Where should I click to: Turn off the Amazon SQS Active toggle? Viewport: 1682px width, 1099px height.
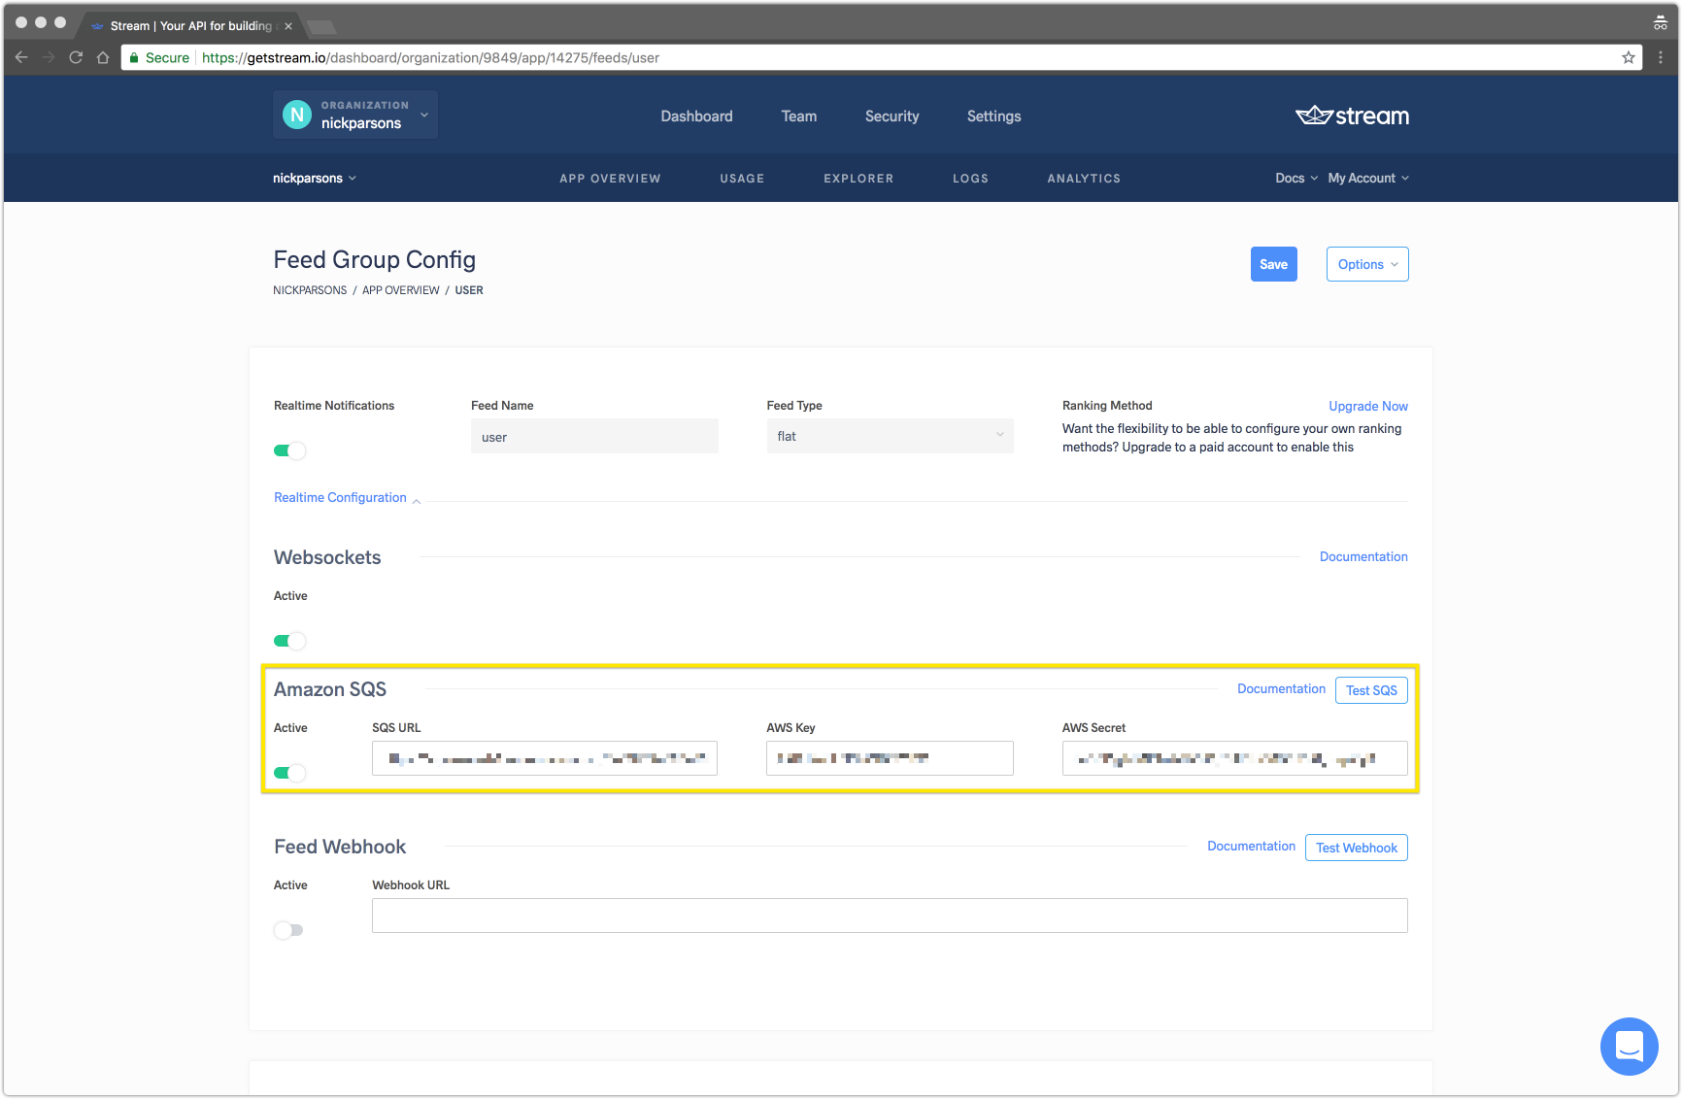[x=289, y=773]
